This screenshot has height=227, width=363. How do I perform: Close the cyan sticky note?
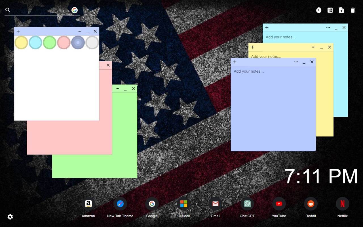[x=344, y=28]
